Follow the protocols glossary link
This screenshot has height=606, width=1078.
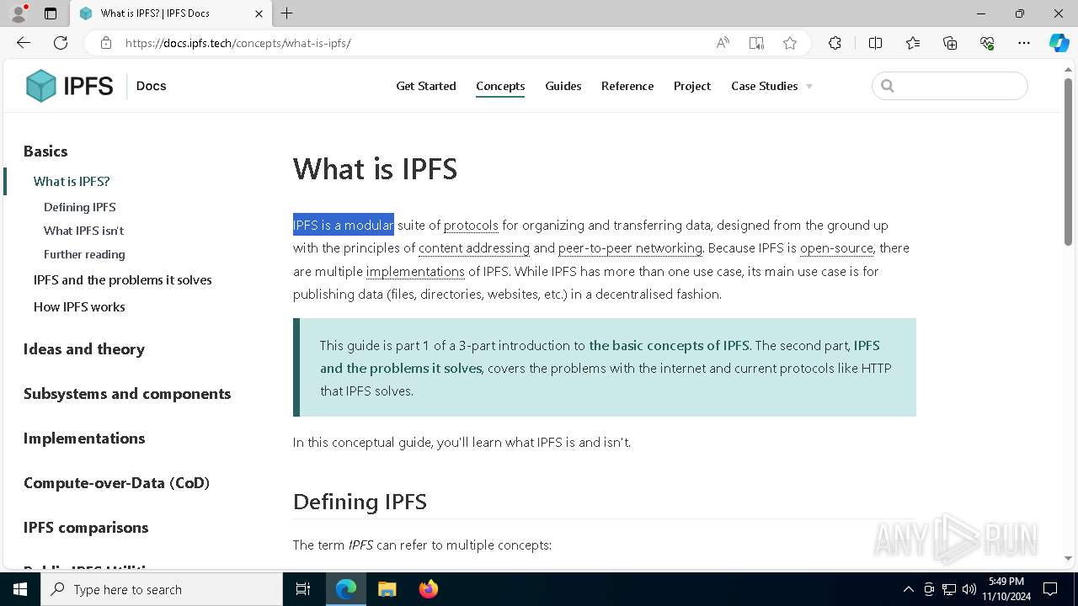click(x=471, y=226)
